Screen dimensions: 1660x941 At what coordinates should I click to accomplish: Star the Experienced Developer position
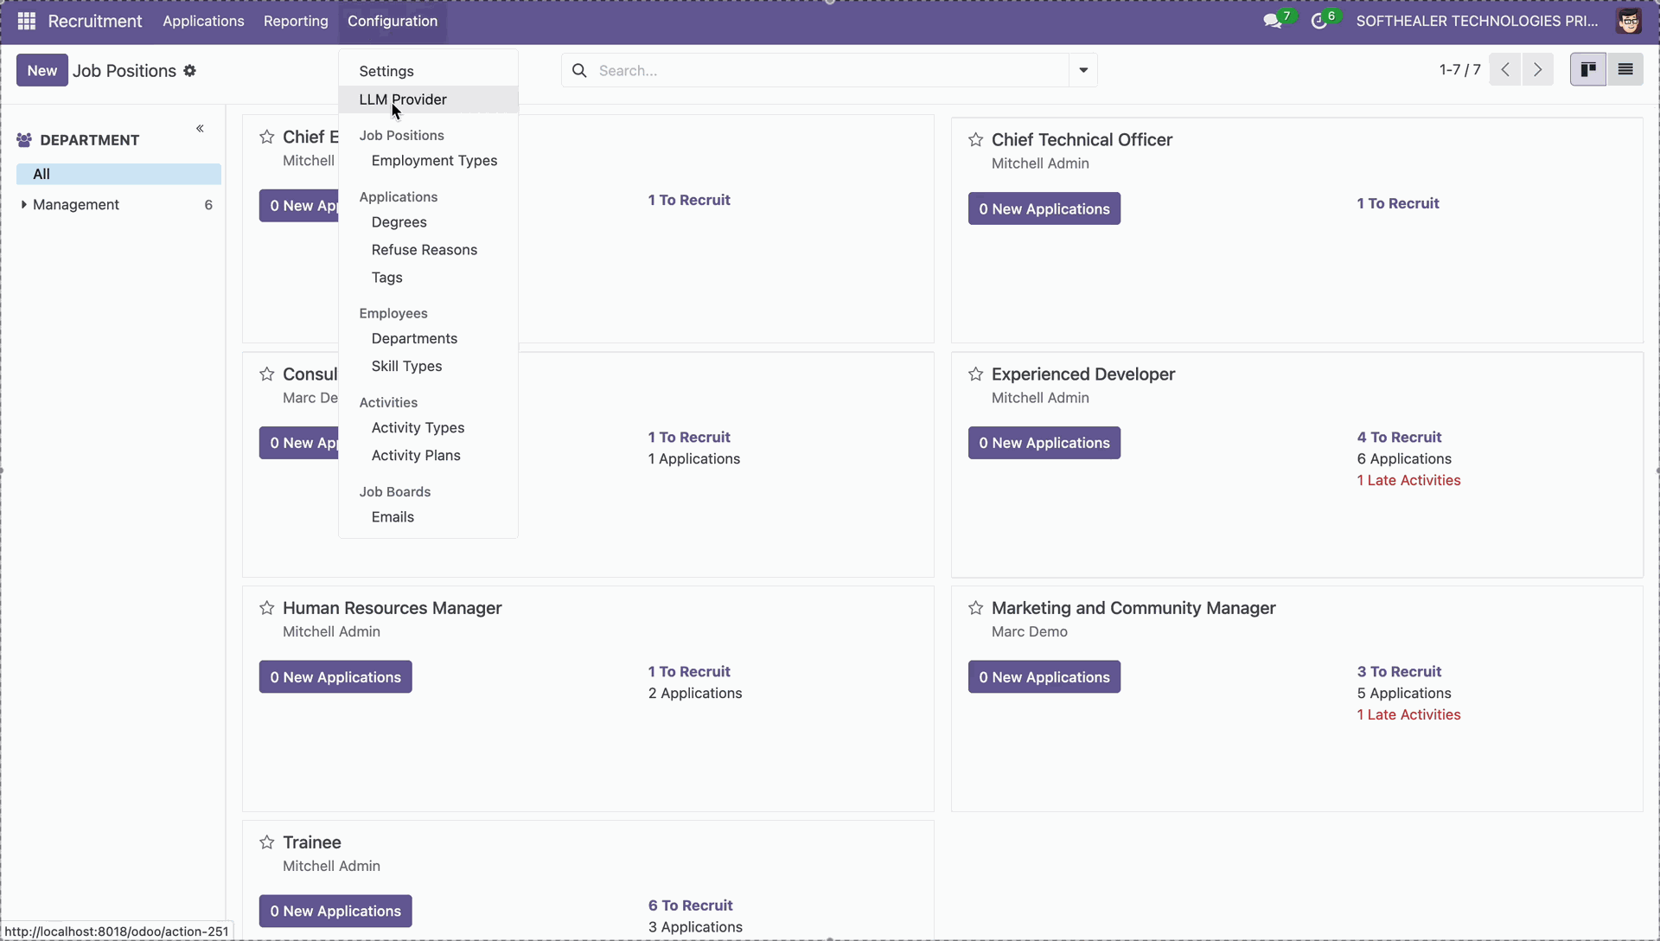pyautogui.click(x=976, y=374)
